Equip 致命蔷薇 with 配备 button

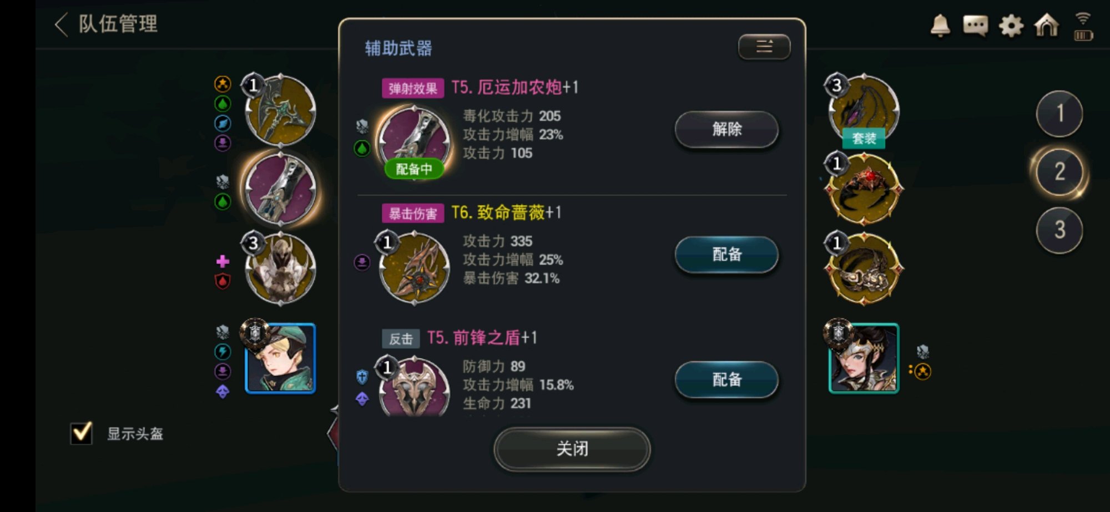click(726, 255)
